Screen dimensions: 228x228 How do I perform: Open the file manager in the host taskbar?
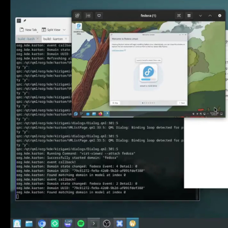pos(29,223)
